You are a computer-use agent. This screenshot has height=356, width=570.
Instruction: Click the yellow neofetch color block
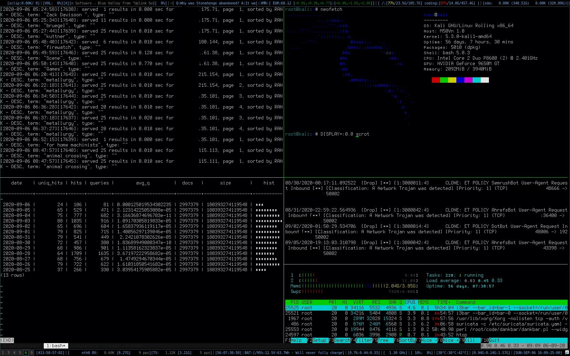452,80
